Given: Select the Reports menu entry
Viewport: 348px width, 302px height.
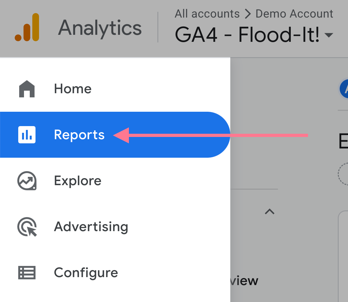Looking at the screenshot, I should click(x=79, y=135).
